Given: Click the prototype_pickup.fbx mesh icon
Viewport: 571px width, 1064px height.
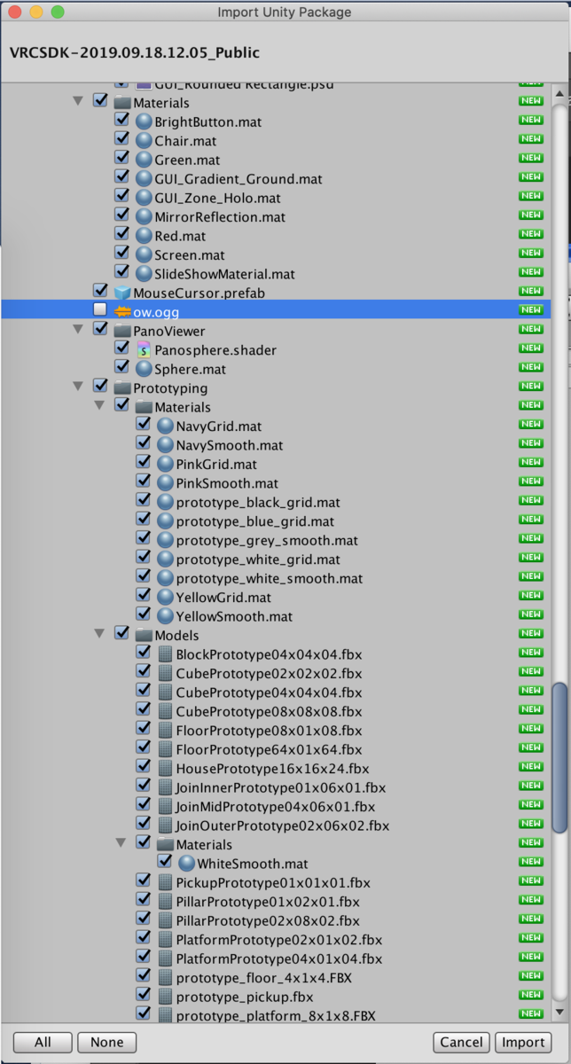Looking at the screenshot, I should click(x=165, y=997).
